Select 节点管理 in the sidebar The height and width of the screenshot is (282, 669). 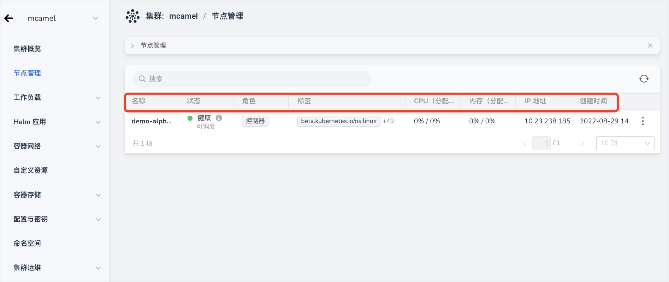(x=27, y=73)
